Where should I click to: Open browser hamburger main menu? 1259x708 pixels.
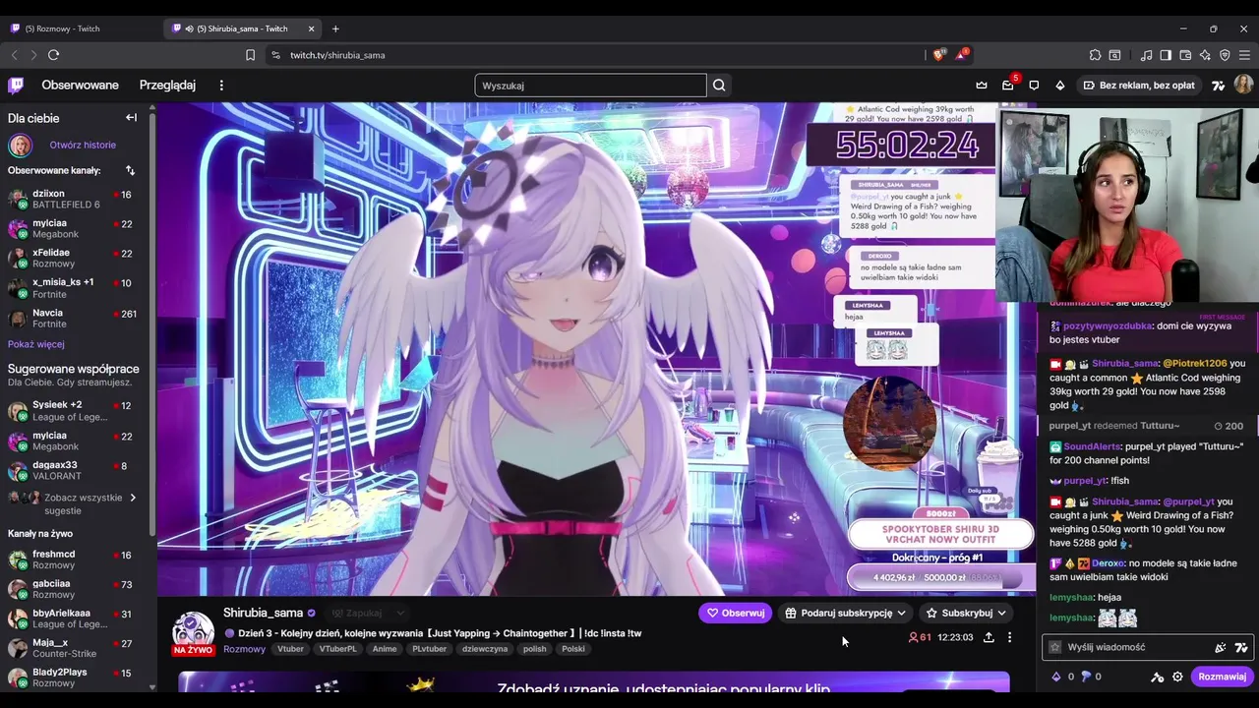click(1244, 55)
